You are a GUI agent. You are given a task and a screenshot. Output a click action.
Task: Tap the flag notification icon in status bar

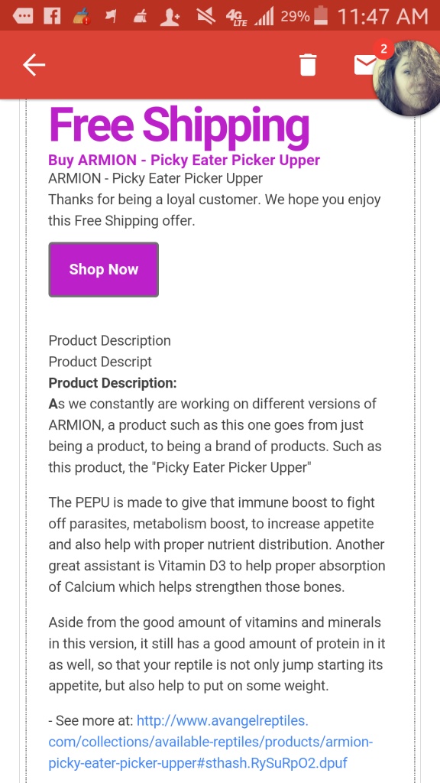111,17
